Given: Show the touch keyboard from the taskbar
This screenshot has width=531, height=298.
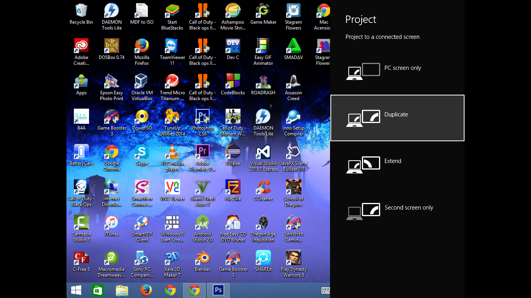Looking at the screenshot, I should 326,290.
